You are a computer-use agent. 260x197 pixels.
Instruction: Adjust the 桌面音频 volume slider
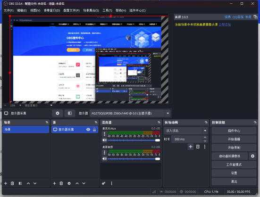[x=134, y=159]
